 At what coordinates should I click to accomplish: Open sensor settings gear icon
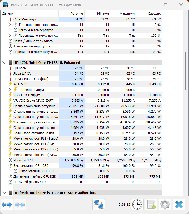pyautogui.click(x=165, y=204)
